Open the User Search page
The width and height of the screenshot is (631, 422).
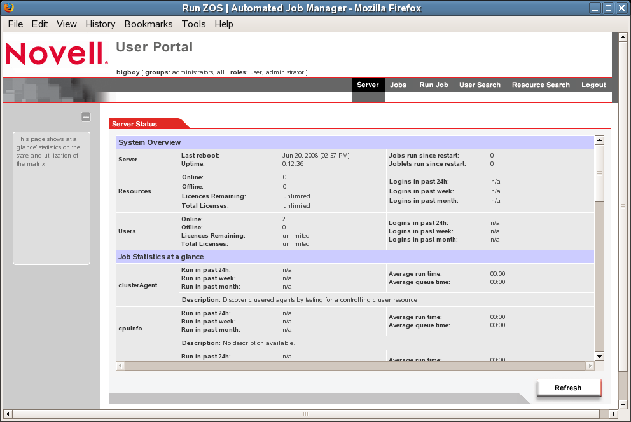pos(480,85)
